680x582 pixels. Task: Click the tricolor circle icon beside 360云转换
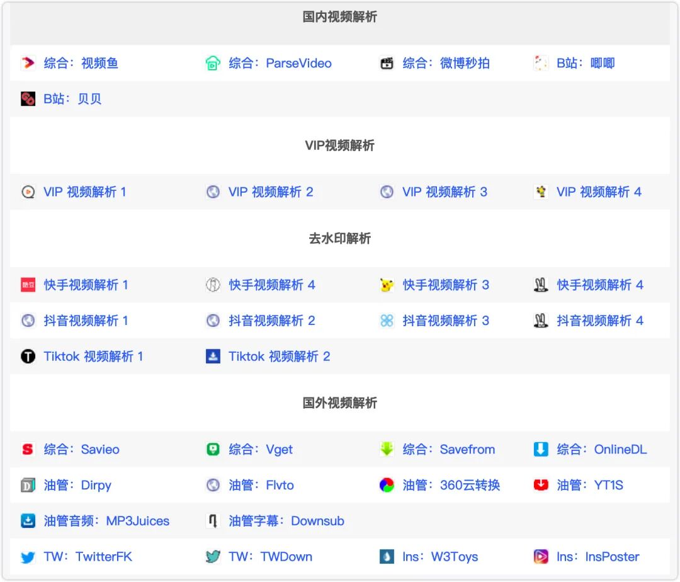(387, 485)
